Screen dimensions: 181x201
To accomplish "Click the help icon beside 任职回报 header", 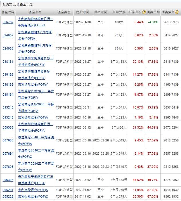I will tap(144, 12).
